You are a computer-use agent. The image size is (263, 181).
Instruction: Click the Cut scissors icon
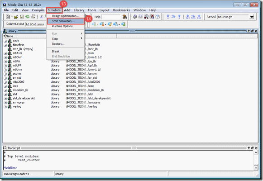42,17
